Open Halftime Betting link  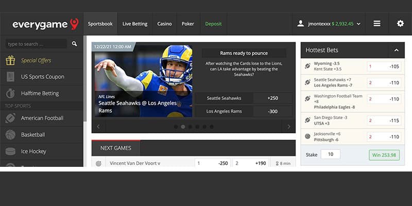coord(40,93)
